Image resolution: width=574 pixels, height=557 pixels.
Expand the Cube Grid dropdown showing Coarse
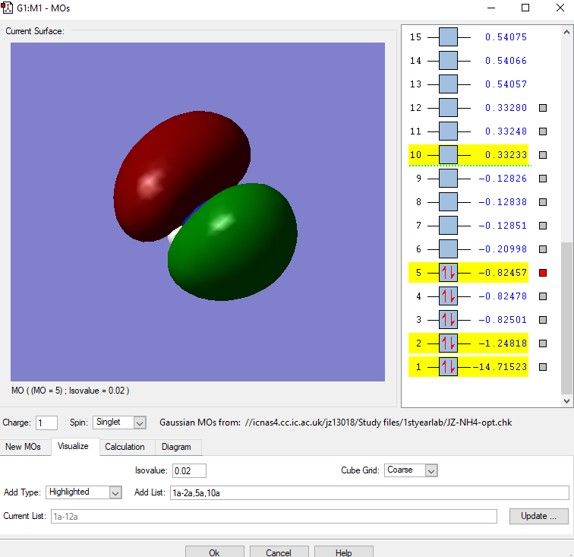pyautogui.click(x=411, y=470)
